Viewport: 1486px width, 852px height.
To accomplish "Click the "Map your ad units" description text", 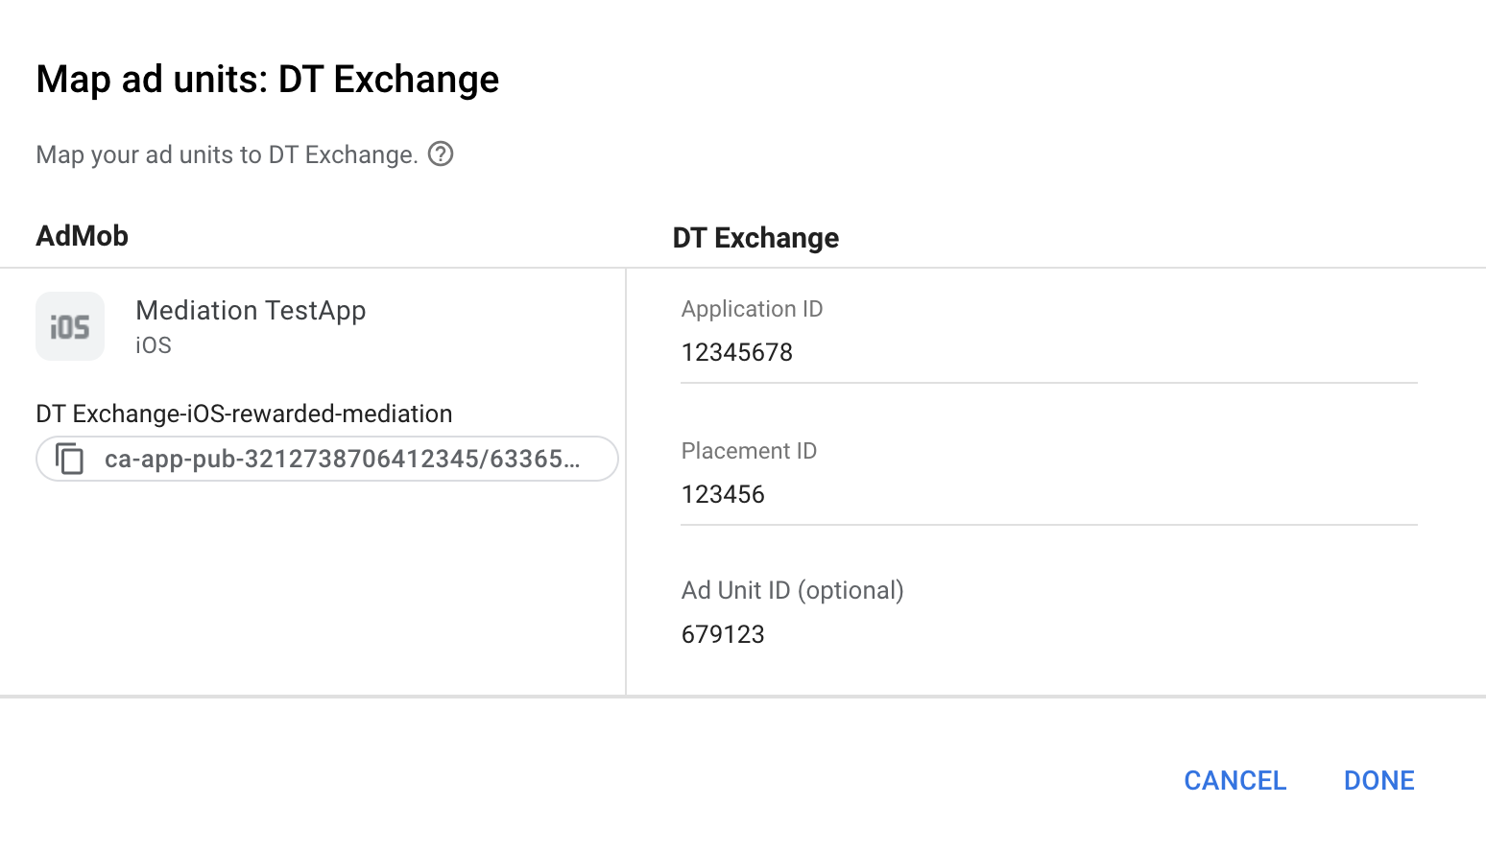I will [x=227, y=154].
